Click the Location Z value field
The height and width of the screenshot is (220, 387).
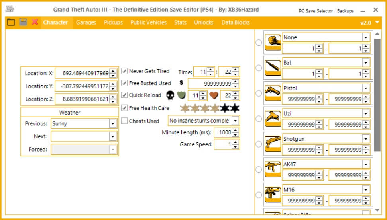[83, 99]
